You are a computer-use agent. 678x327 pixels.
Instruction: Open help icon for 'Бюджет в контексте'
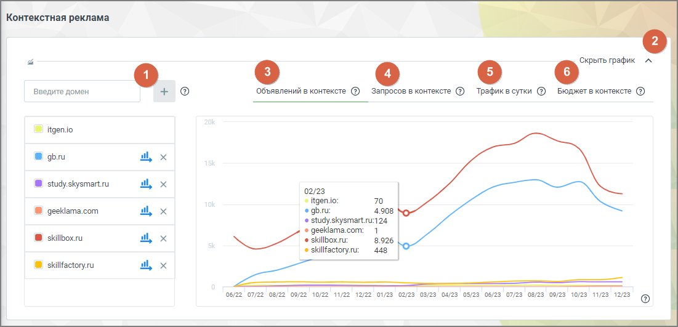coord(640,91)
